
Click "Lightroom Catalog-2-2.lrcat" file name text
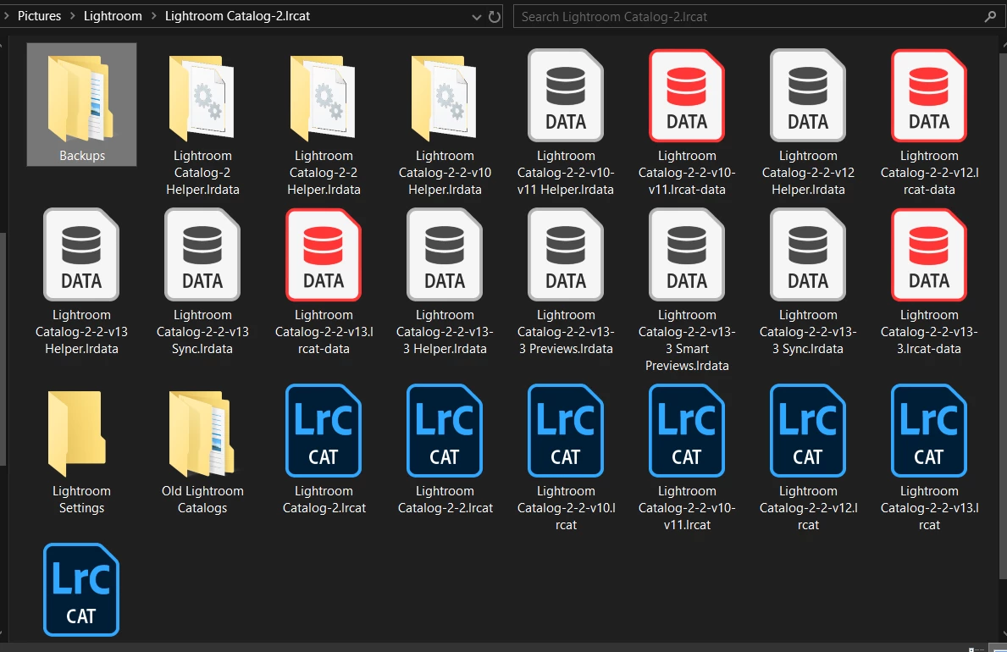(445, 499)
